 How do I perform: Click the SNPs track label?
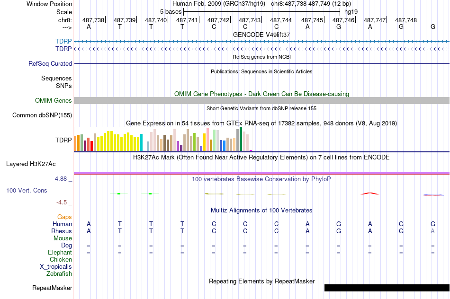tap(64, 86)
